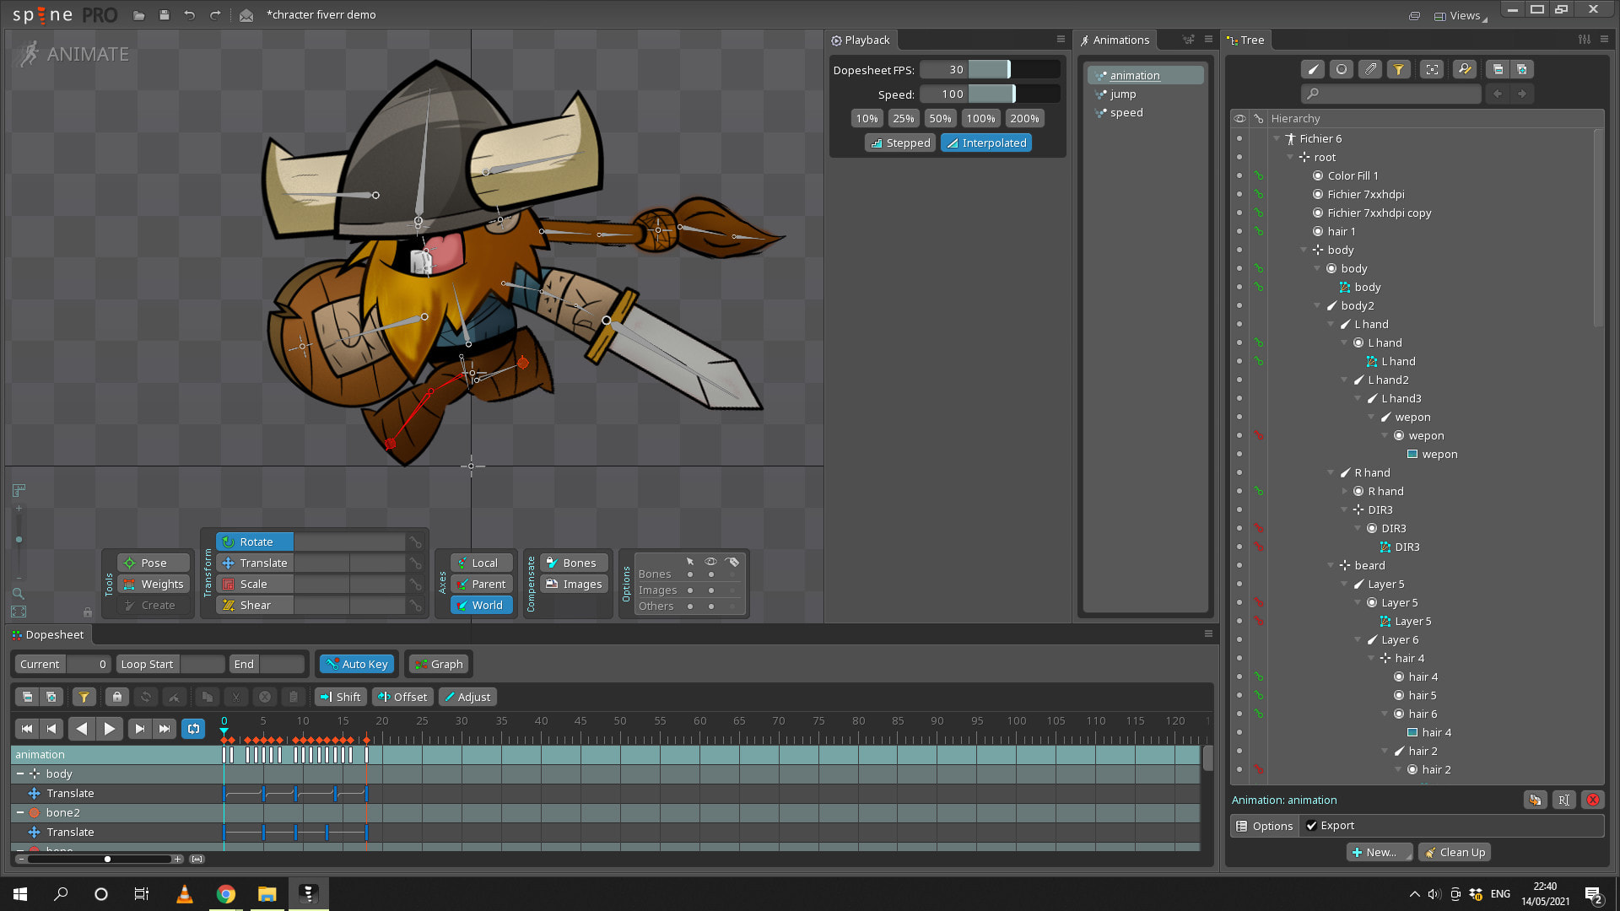Screen dimensions: 1620x911
Task: Collapse the bone2 row in dopesheet
Action: pos(20,812)
